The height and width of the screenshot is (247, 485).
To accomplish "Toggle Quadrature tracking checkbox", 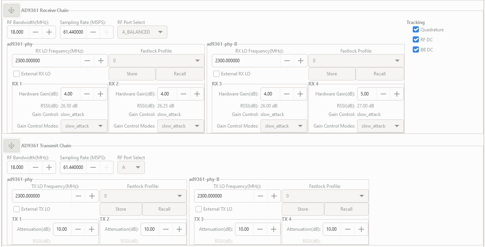I will [416, 29].
